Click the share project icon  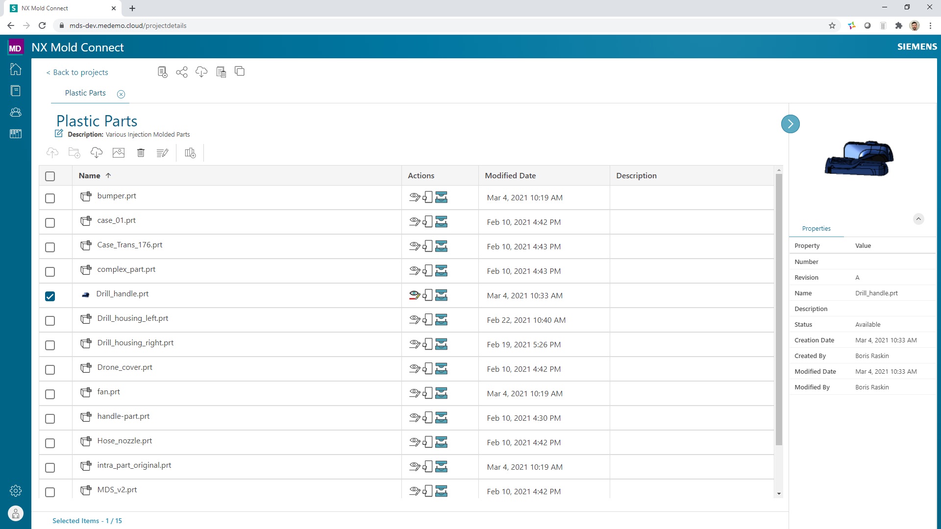point(182,72)
